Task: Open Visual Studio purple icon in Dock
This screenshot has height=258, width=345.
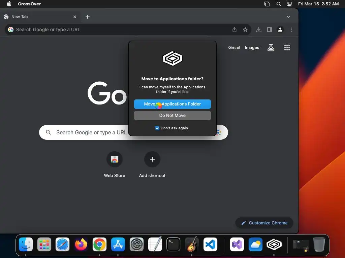Action: coord(237,245)
